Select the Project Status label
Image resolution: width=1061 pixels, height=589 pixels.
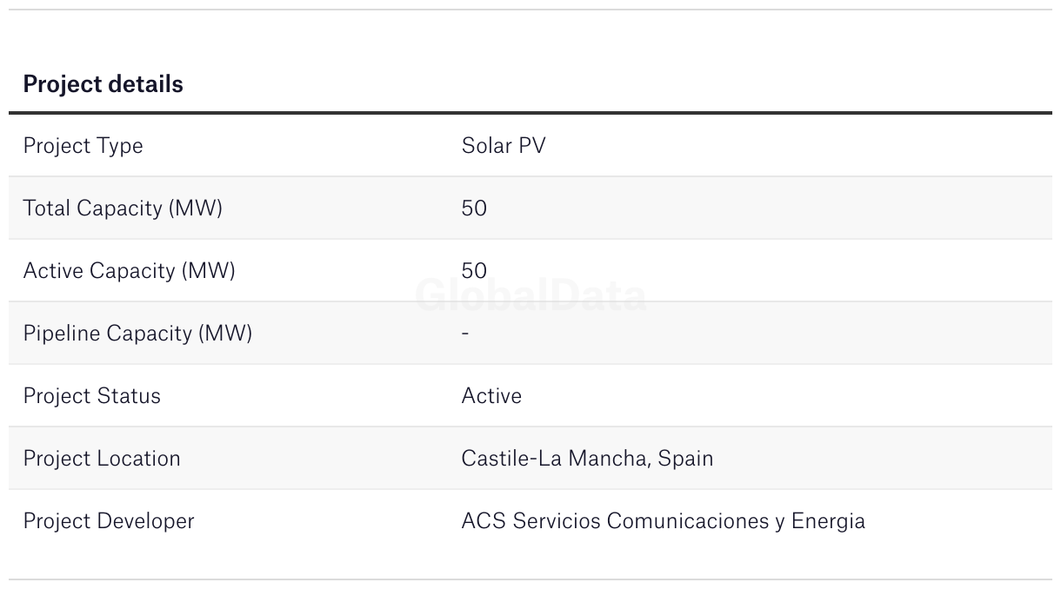(91, 396)
